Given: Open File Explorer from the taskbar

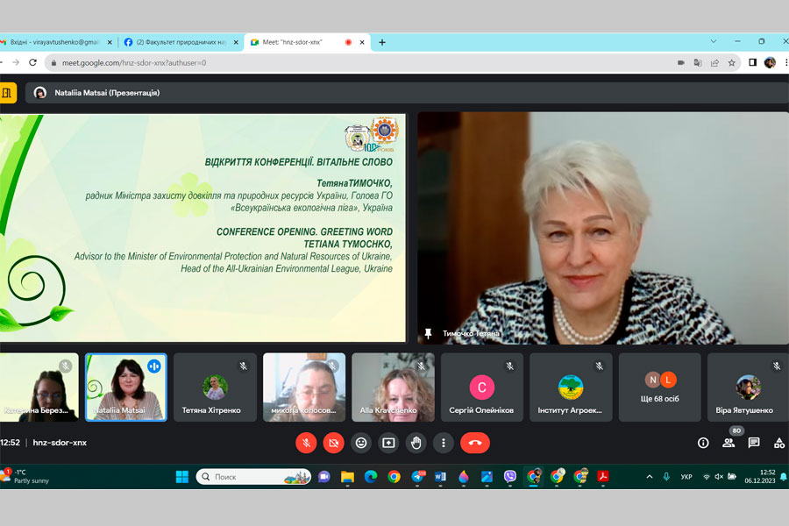Looking at the screenshot, I should [x=347, y=477].
